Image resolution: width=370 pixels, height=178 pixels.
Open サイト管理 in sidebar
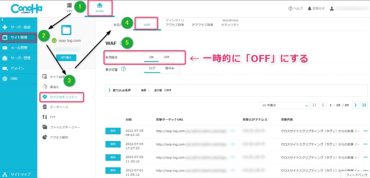tap(18, 37)
